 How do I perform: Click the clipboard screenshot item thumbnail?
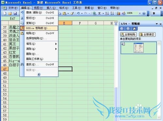click(x=139, y=48)
